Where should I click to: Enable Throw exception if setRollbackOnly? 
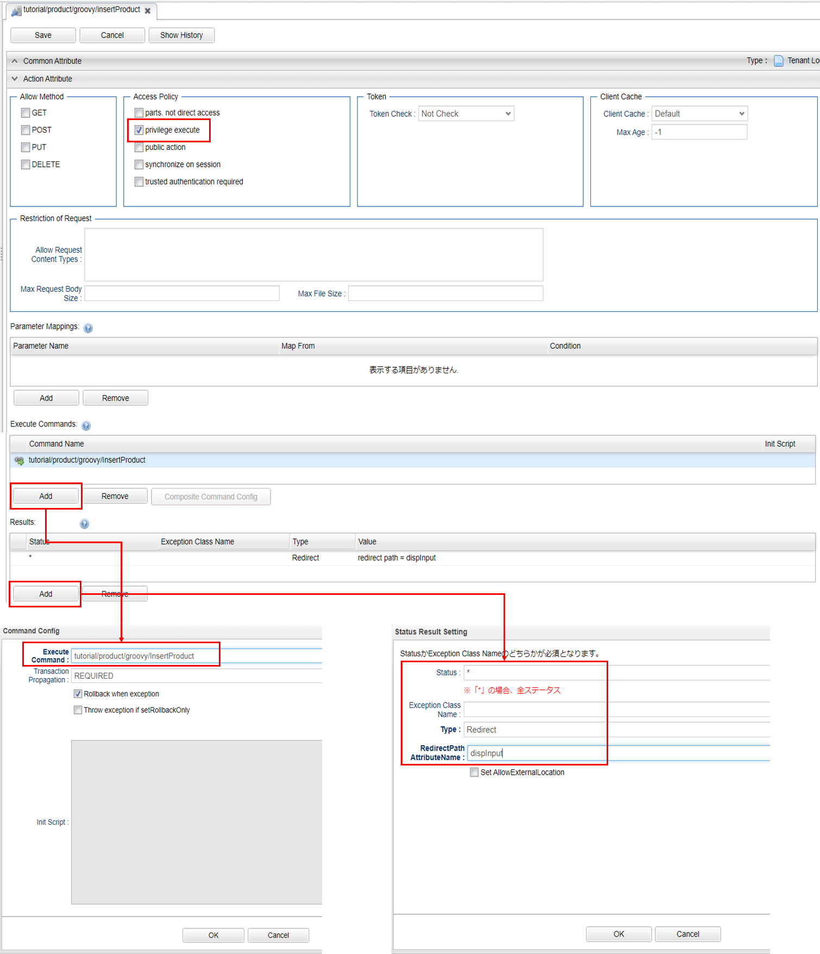click(78, 710)
